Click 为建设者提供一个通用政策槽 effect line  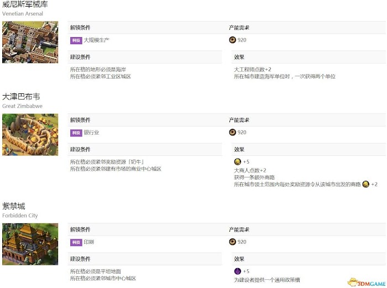pos(267,280)
